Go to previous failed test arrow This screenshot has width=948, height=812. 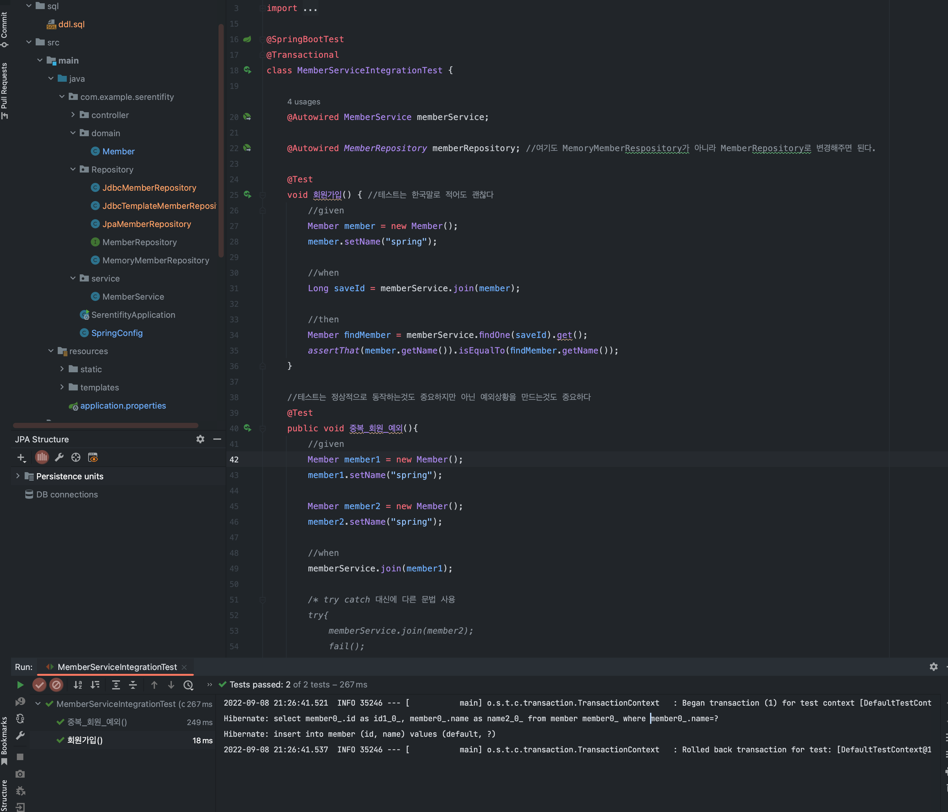(154, 685)
